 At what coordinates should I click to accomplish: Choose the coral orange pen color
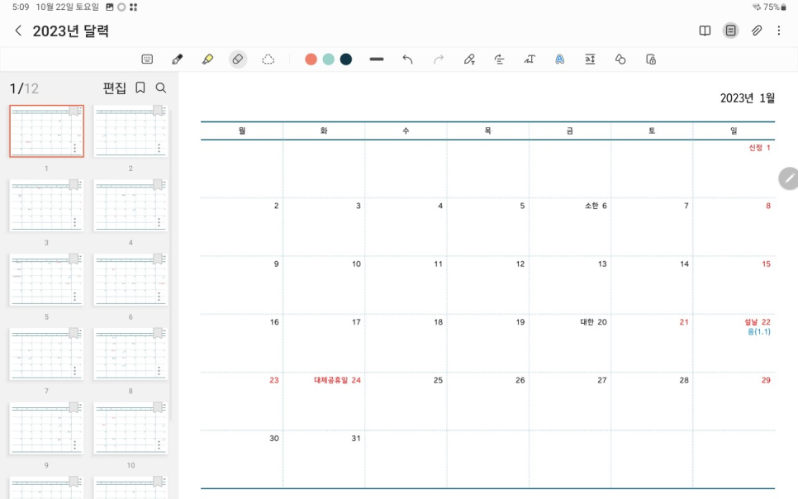click(311, 59)
